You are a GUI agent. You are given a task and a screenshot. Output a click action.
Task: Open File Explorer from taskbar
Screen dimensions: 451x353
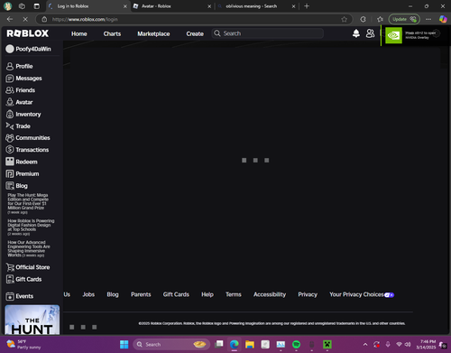click(250, 344)
